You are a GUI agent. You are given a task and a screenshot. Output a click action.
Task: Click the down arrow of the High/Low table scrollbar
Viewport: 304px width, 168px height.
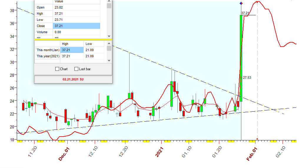point(109,61)
